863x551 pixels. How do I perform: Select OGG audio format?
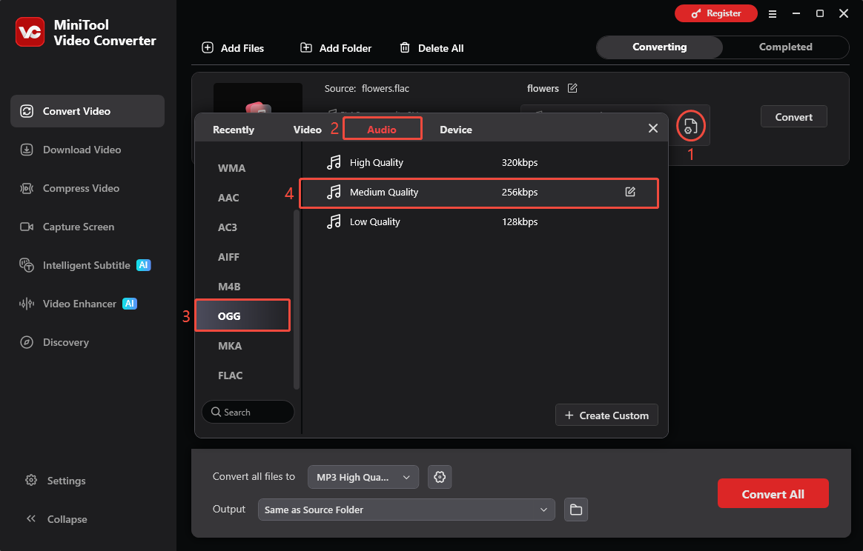[x=242, y=315]
